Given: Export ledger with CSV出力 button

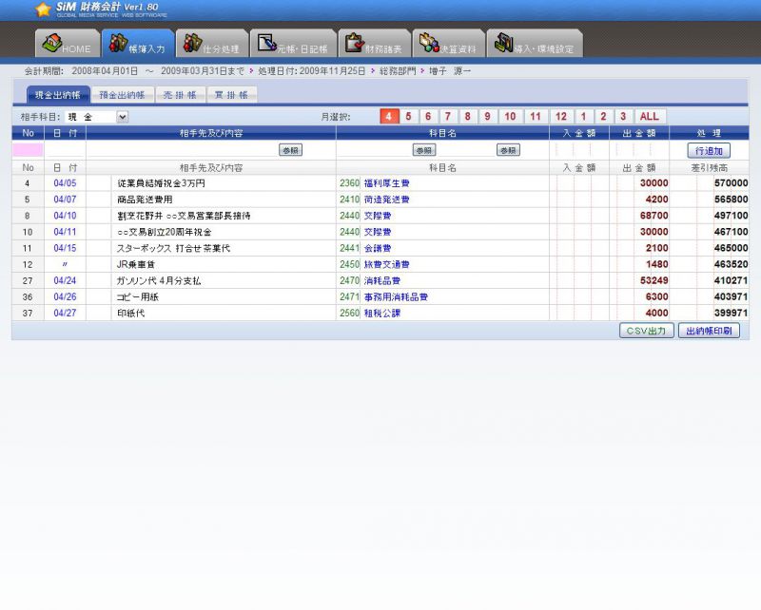Looking at the screenshot, I should pos(647,331).
